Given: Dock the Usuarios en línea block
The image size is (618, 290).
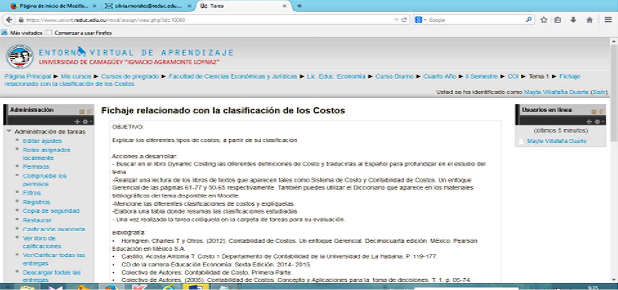Looking at the screenshot, I should click(x=602, y=111).
